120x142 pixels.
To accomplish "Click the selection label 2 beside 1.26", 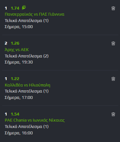I will click(x=6, y=43).
